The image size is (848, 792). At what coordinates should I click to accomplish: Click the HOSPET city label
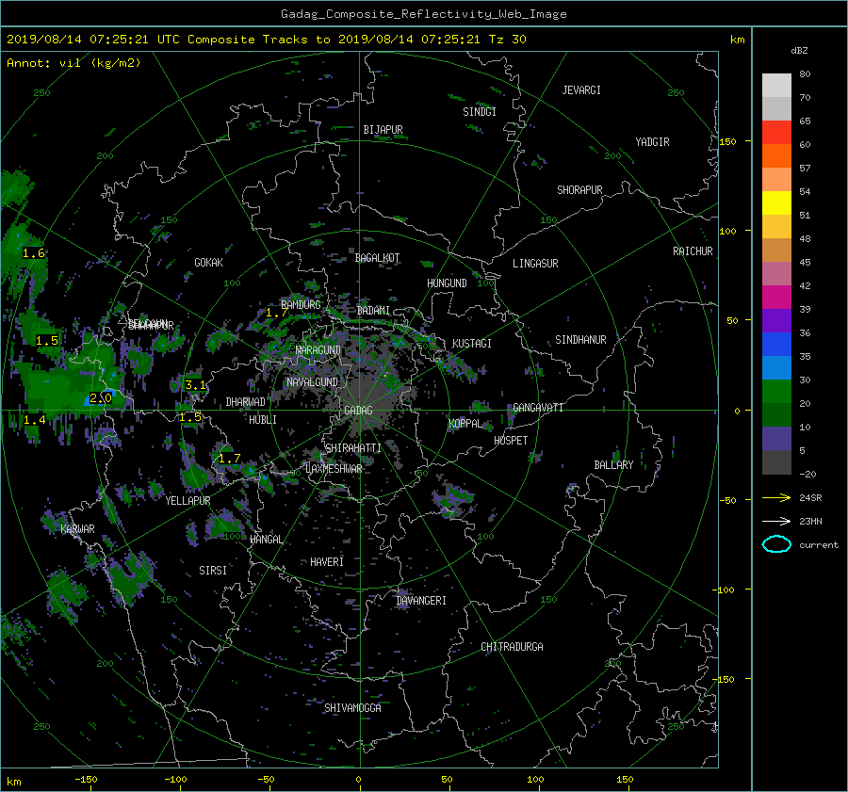tap(511, 441)
